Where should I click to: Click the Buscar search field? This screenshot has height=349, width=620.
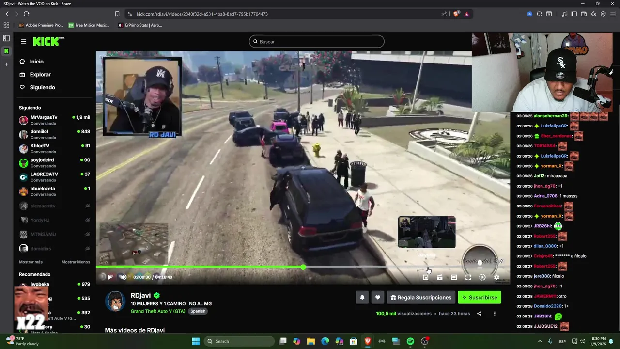tap(317, 42)
